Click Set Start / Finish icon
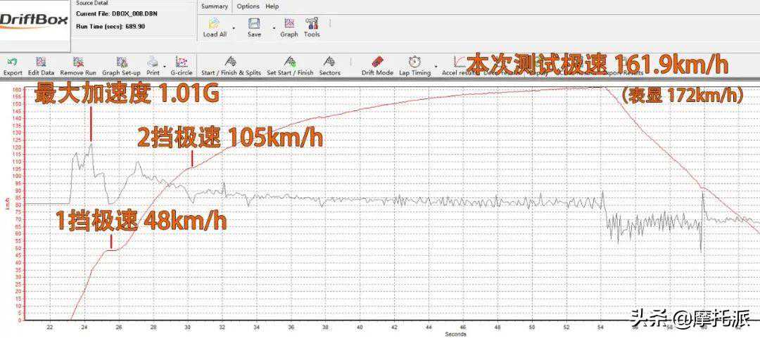760x338 pixels. pos(290,63)
